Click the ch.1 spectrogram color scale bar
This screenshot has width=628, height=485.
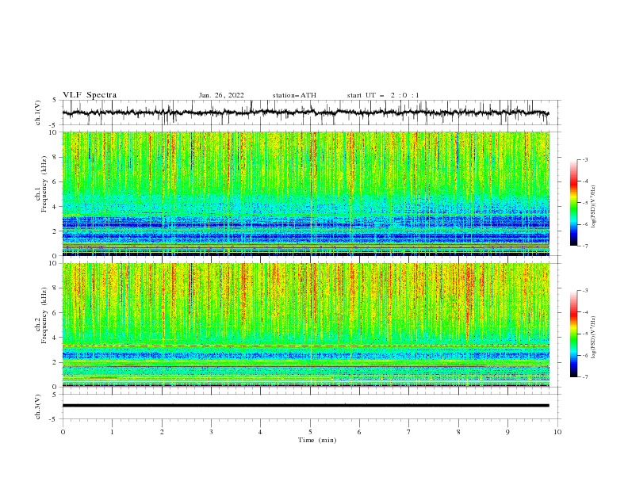point(573,203)
